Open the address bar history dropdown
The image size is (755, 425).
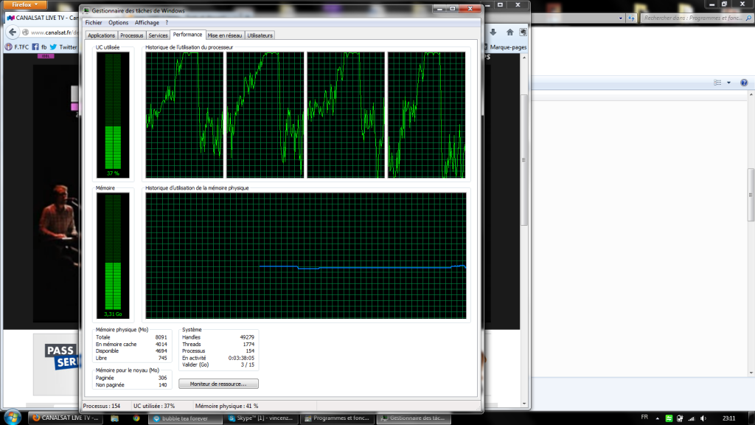pos(621,18)
